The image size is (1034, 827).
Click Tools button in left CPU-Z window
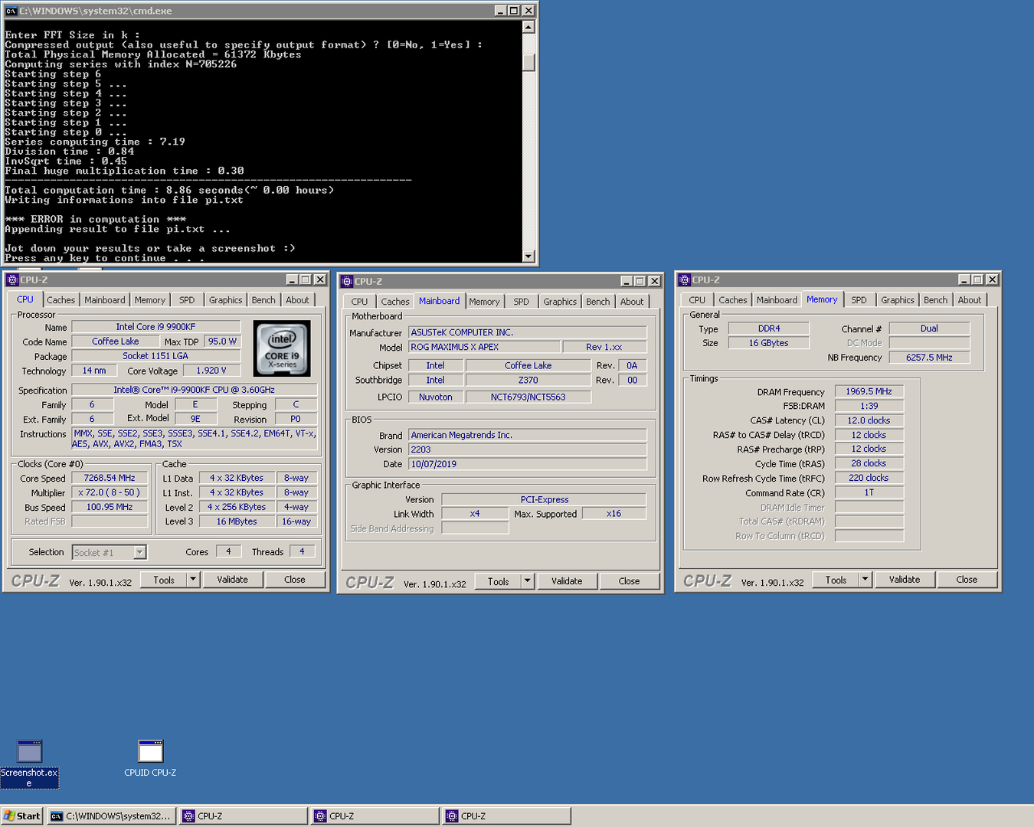[164, 580]
